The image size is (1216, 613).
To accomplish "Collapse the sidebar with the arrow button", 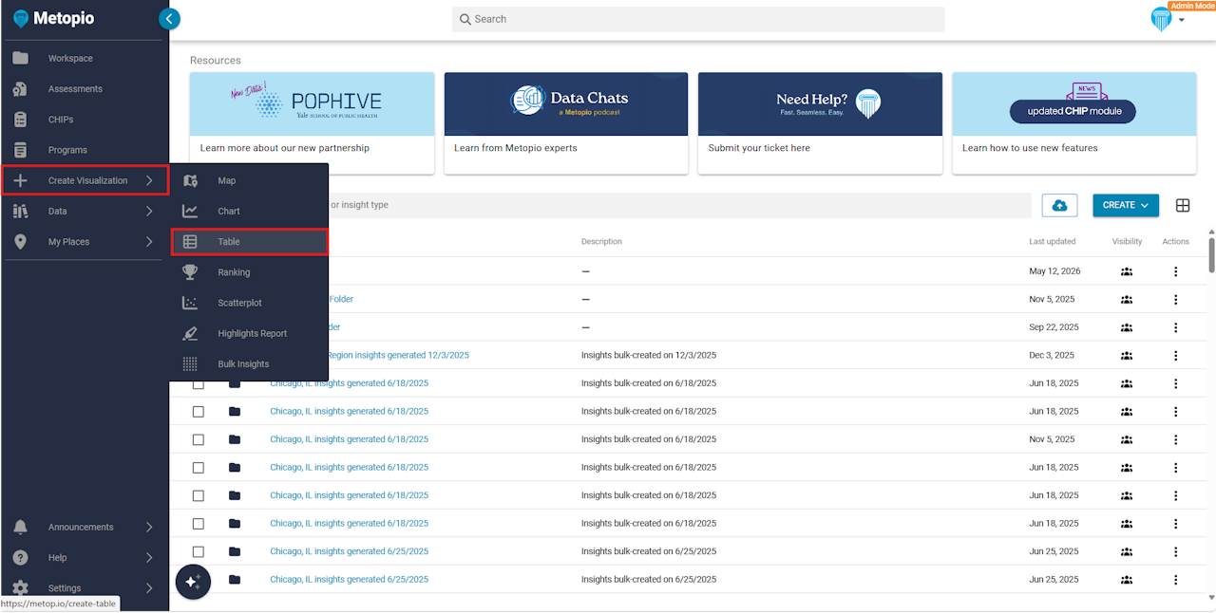I will (x=169, y=18).
